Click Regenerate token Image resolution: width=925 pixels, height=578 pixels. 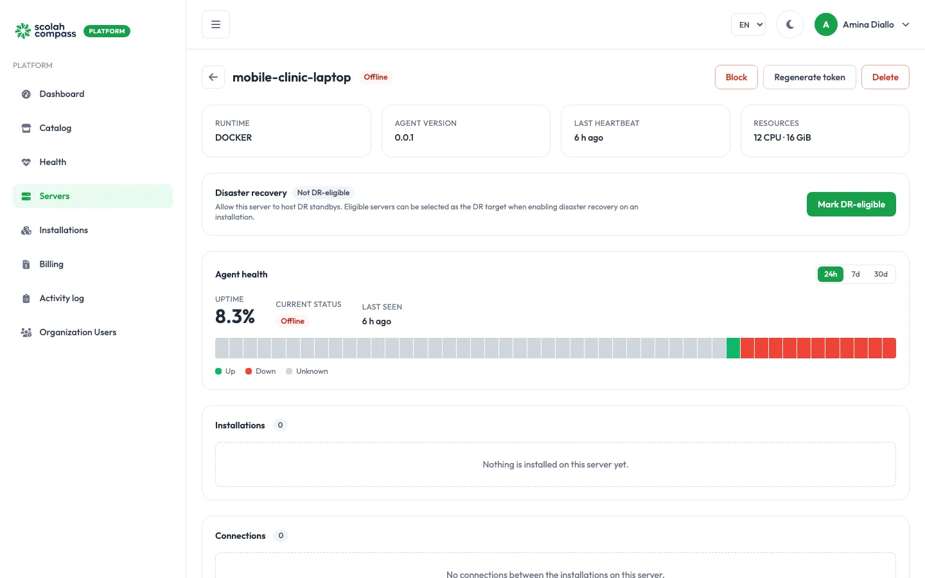(809, 77)
